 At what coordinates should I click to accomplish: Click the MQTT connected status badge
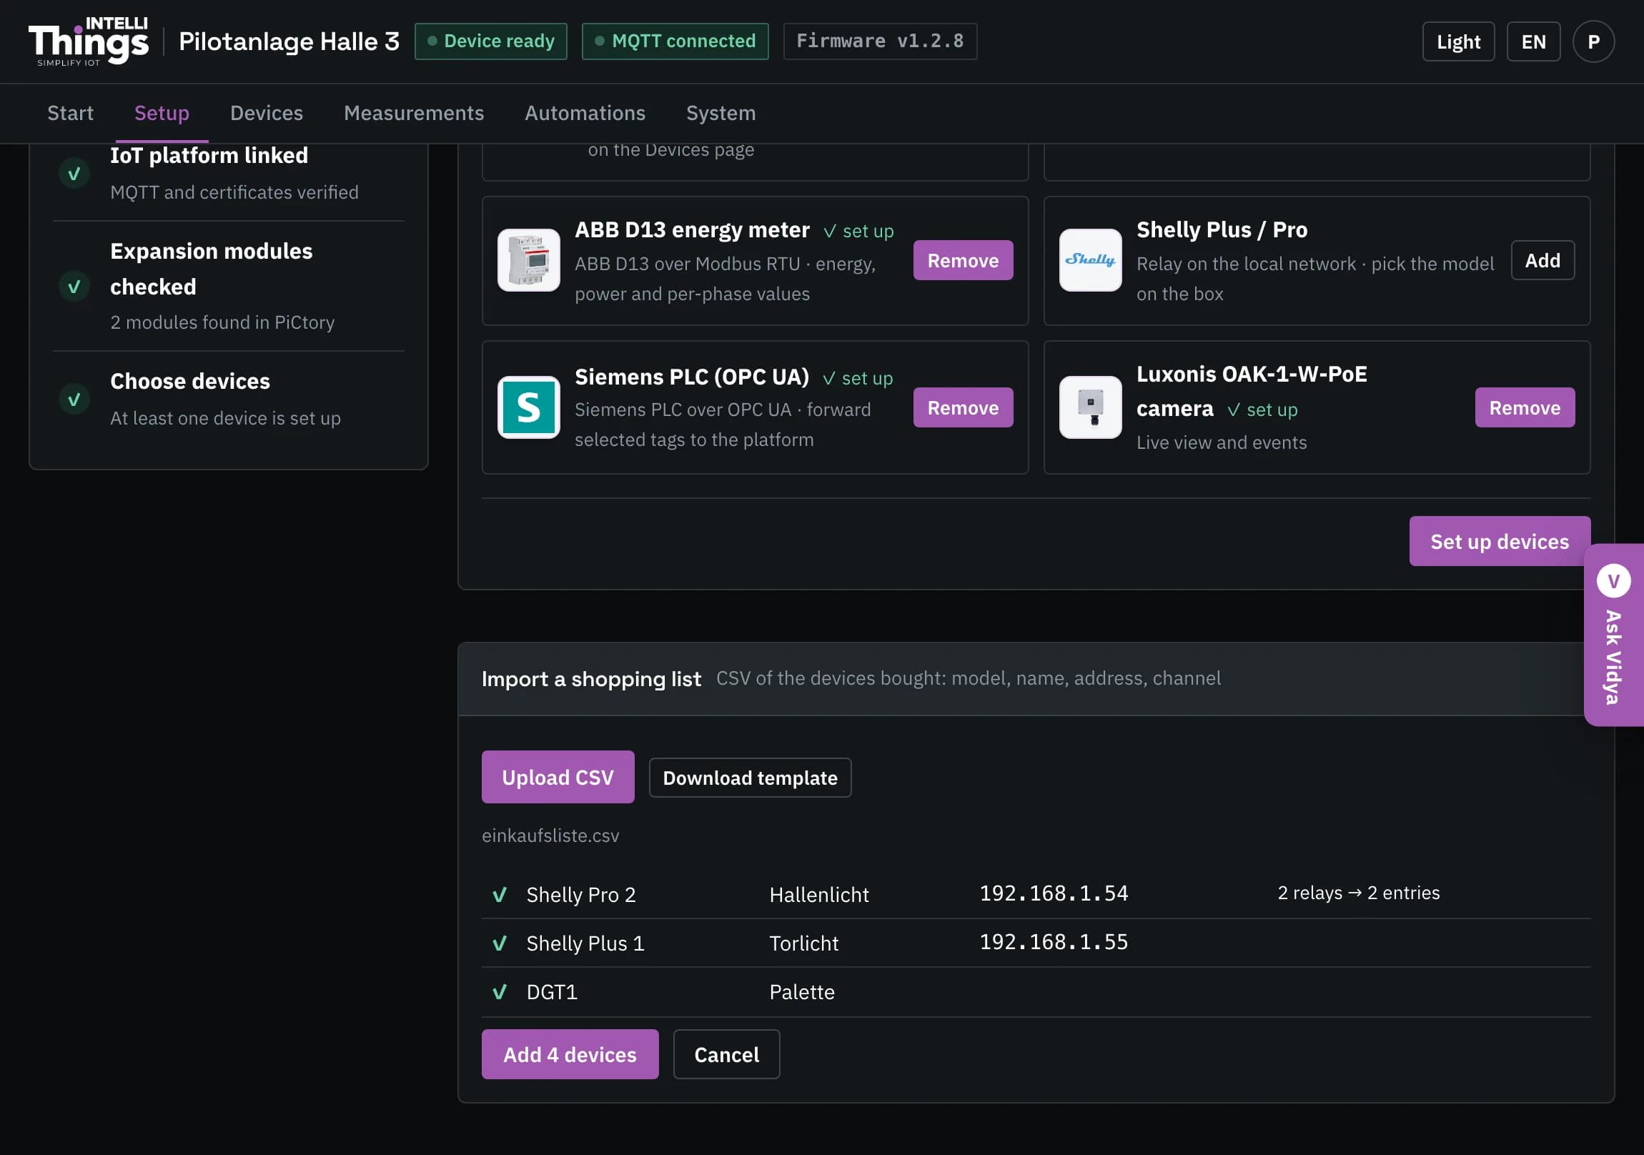pos(675,41)
